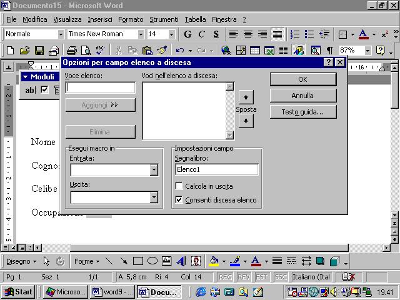Open the File menu
Screen dimensions: 400x300
click(11, 19)
